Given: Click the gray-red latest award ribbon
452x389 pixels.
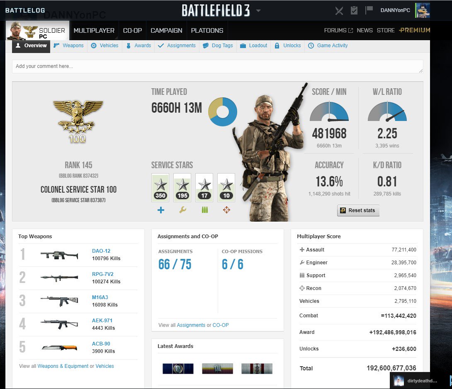Looking at the screenshot, I should pyautogui.click(x=257, y=369).
